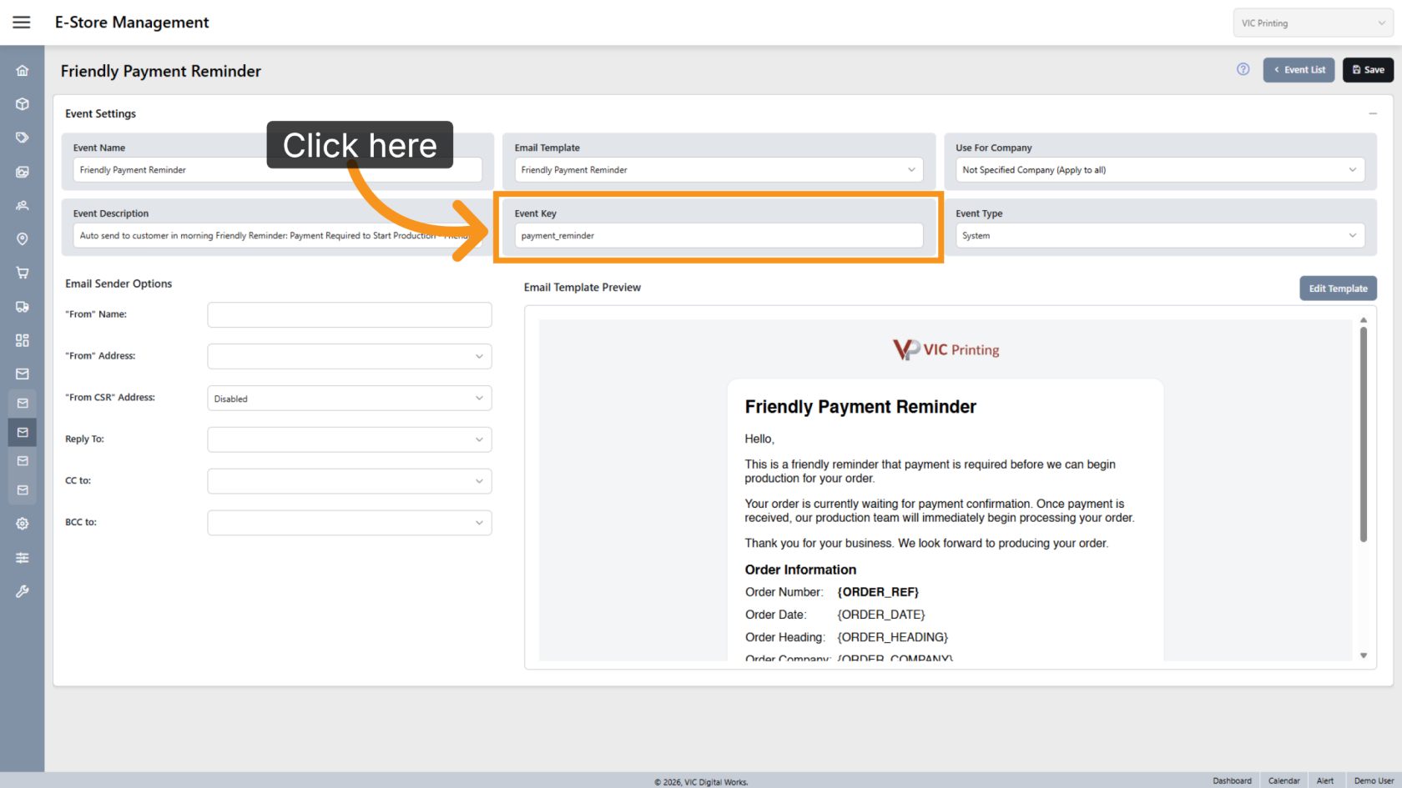The height and width of the screenshot is (788, 1402).
Task: Click the highlighted active envelope sidebar icon
Action: pos(23,432)
